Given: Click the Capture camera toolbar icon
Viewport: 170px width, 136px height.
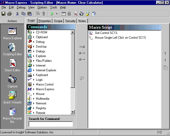Looking at the screenshot, I should click(x=82, y=14).
